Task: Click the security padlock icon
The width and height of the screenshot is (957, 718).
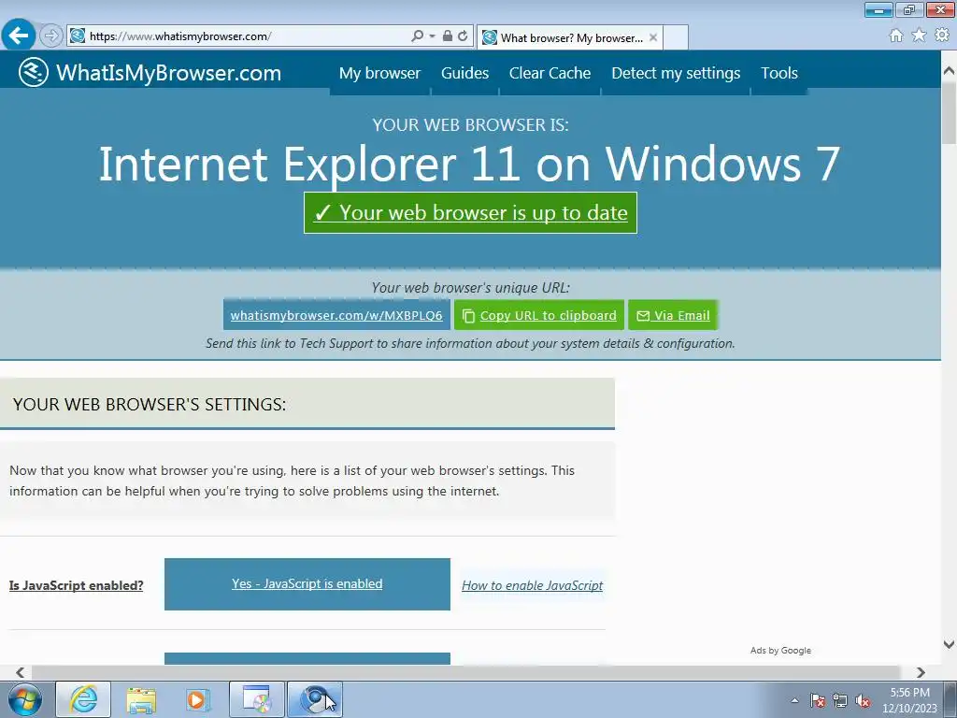Action: click(x=448, y=36)
